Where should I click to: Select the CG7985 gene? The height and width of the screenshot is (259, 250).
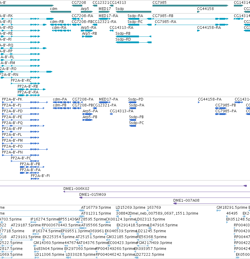[x=190, y=6]
